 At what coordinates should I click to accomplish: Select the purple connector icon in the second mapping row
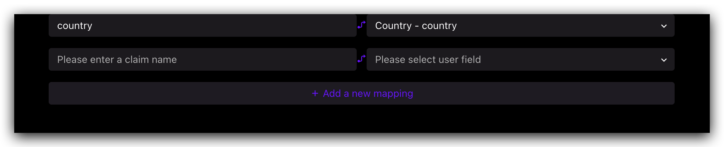click(361, 59)
